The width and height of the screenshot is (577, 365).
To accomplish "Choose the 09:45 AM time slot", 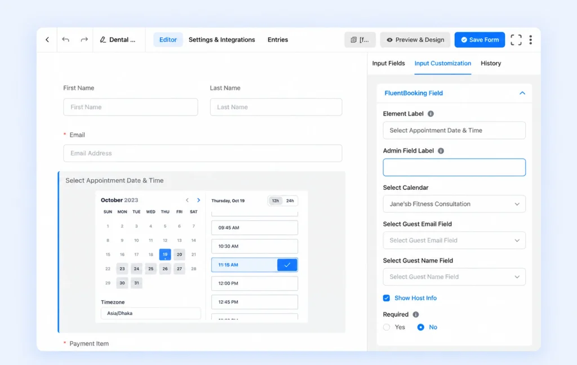I will (255, 228).
